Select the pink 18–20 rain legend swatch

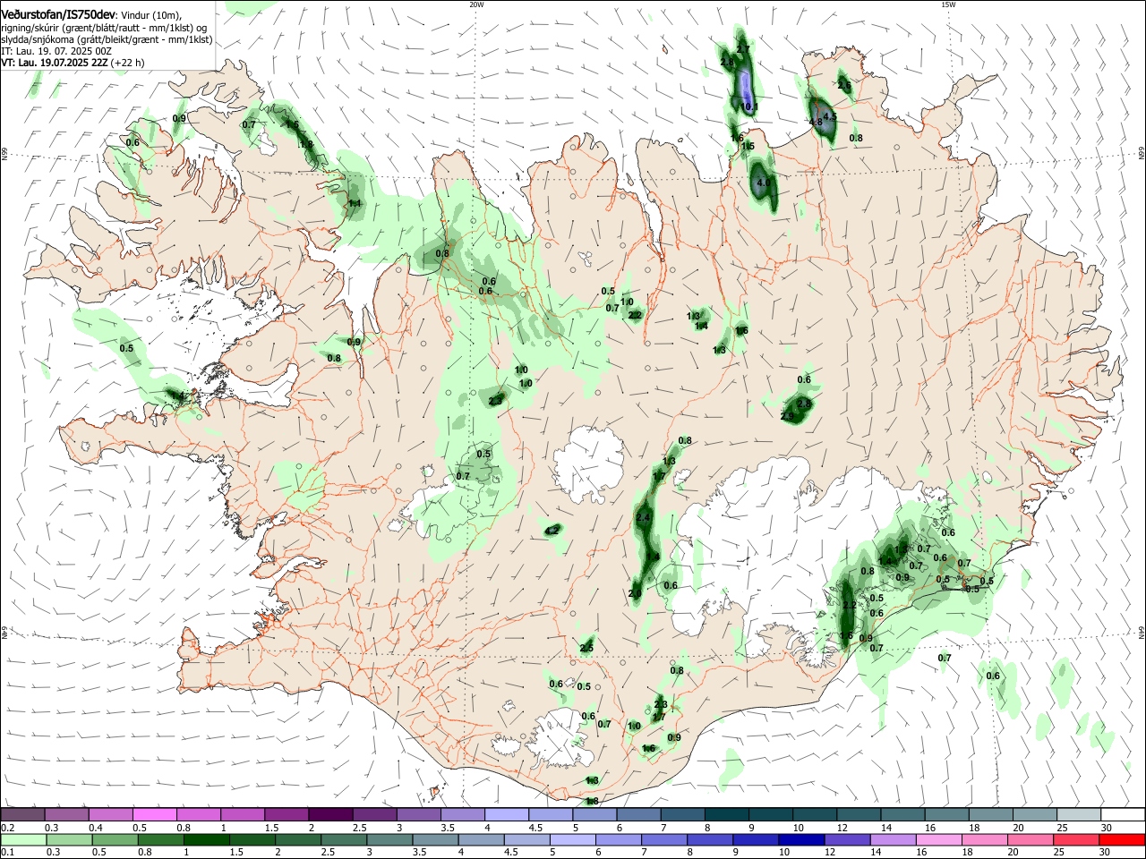pyautogui.click(x=987, y=840)
